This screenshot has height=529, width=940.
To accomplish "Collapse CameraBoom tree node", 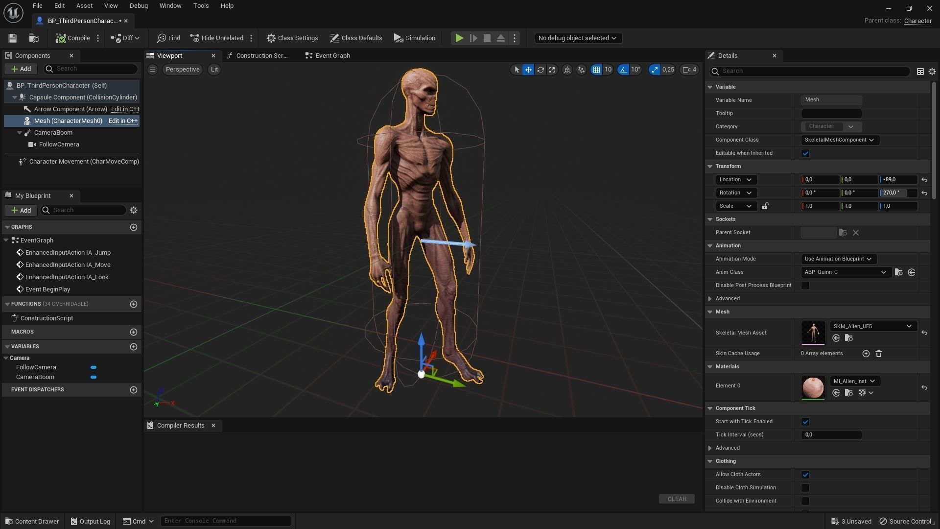I will point(20,133).
